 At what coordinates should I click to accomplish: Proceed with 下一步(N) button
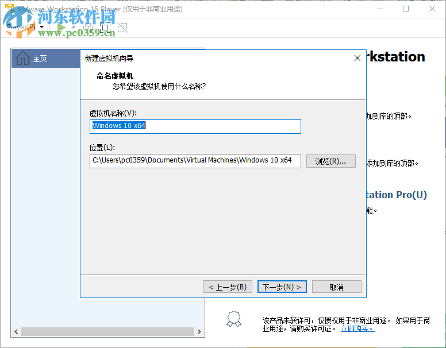click(282, 287)
